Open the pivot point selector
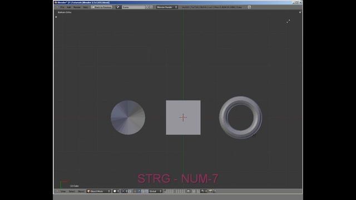356x200 pixels. pyautogui.click(x=125, y=191)
